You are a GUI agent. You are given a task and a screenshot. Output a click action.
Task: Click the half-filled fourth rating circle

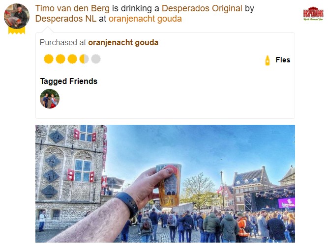click(x=84, y=59)
